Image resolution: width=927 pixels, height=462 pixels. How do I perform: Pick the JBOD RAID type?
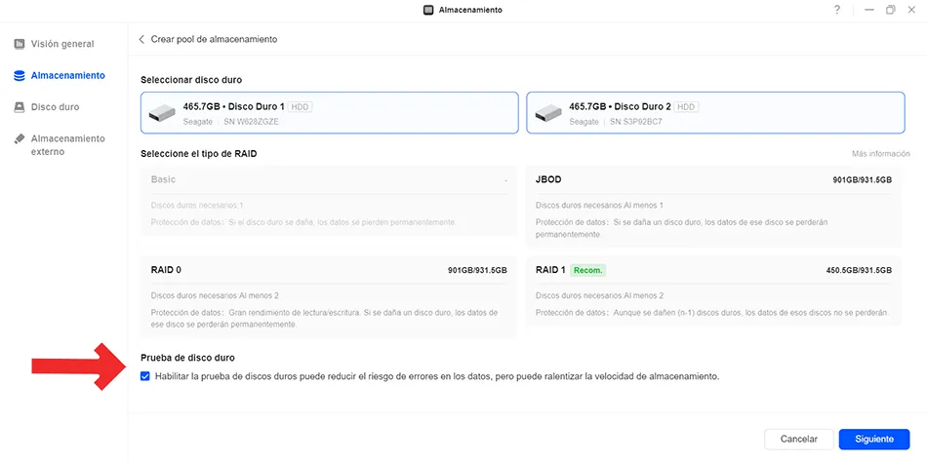(713, 207)
